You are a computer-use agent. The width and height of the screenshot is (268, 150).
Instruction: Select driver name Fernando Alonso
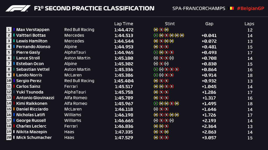coord(33,47)
